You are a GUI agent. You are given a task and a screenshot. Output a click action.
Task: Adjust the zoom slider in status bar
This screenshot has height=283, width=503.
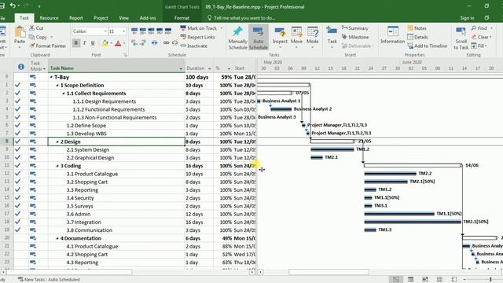[490, 280]
